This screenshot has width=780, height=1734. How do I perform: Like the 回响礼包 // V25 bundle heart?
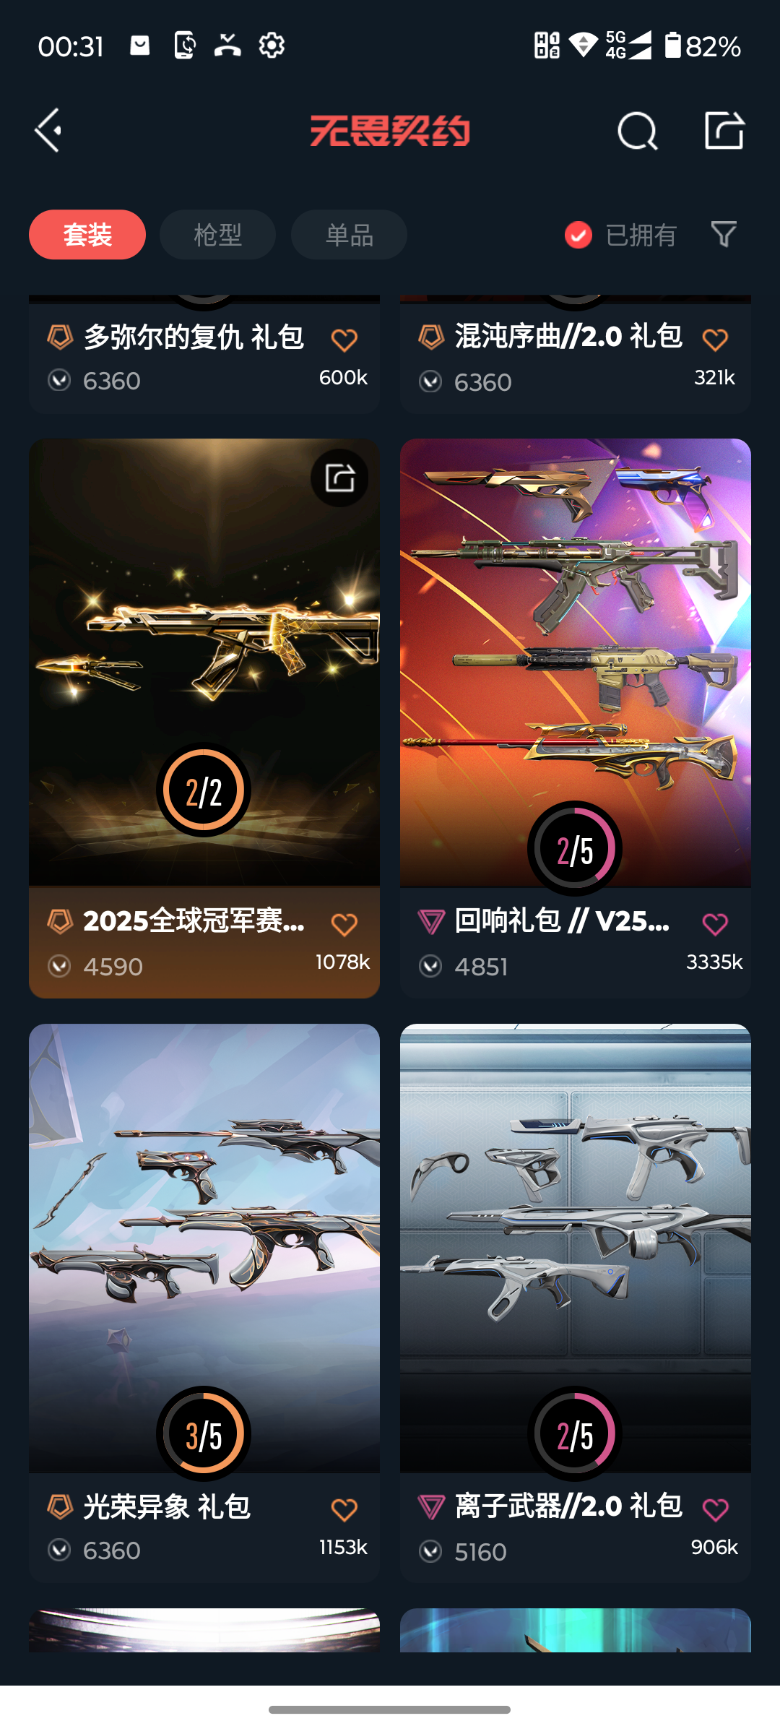tap(715, 924)
